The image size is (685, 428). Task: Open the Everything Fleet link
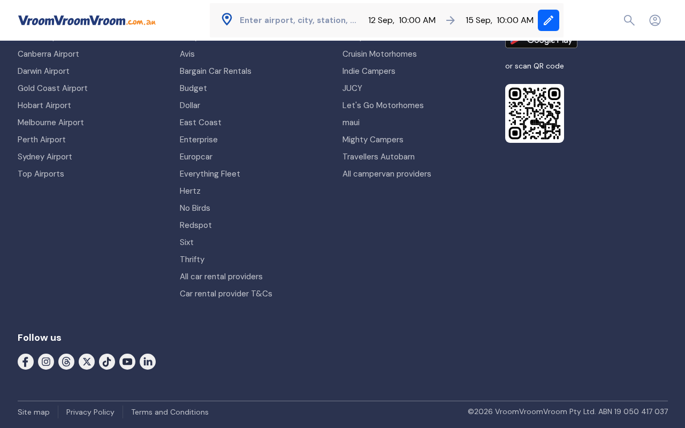pyautogui.click(x=210, y=174)
